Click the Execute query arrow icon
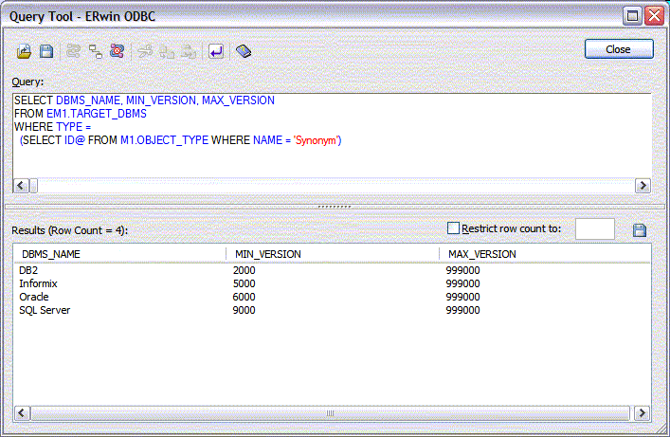The width and height of the screenshot is (670, 437). (x=216, y=52)
